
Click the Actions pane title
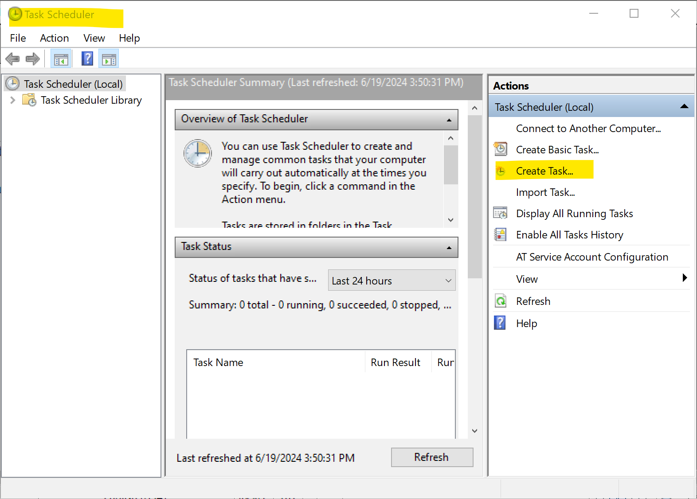pyautogui.click(x=511, y=86)
